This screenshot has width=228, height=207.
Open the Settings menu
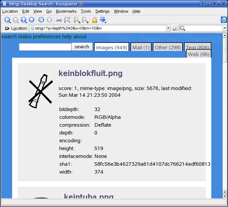pos(102,11)
